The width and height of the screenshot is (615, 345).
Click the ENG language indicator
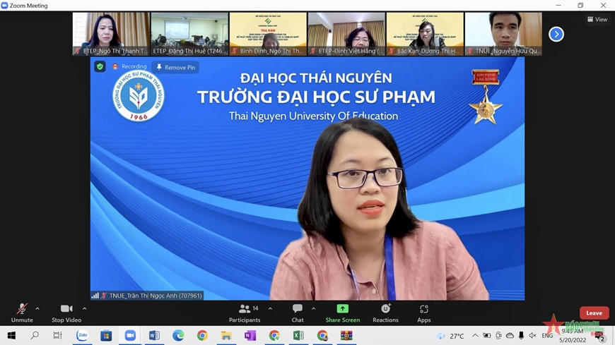pos(547,336)
